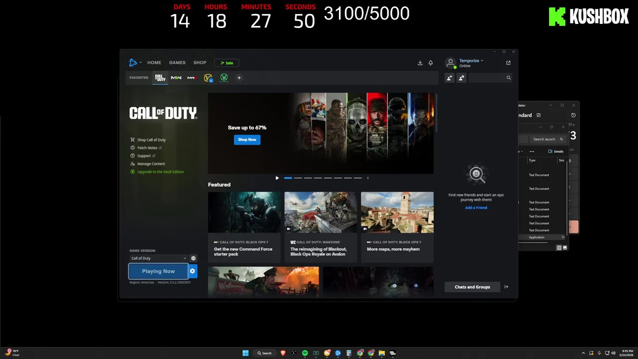Open the Battle.net icon on the taskbar

pos(338,353)
